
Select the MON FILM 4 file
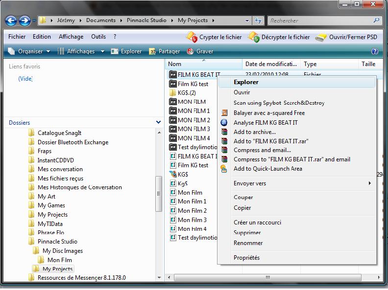(x=194, y=138)
